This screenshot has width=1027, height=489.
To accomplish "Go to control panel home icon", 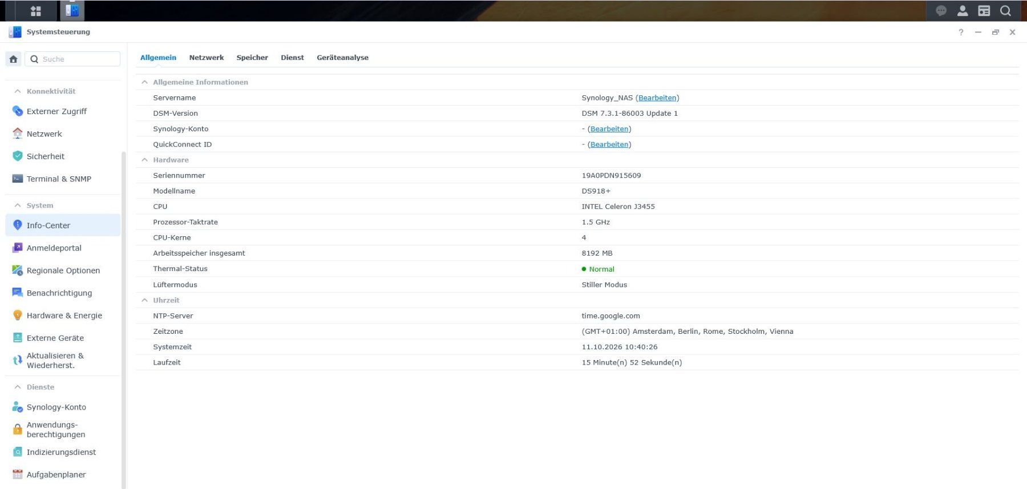I will tap(14, 59).
